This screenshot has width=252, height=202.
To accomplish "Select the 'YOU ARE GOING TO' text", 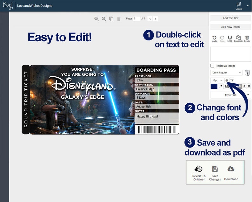I will (x=82, y=74).
